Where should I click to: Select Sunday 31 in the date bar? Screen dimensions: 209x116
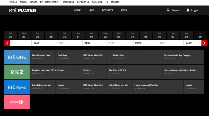78,35
